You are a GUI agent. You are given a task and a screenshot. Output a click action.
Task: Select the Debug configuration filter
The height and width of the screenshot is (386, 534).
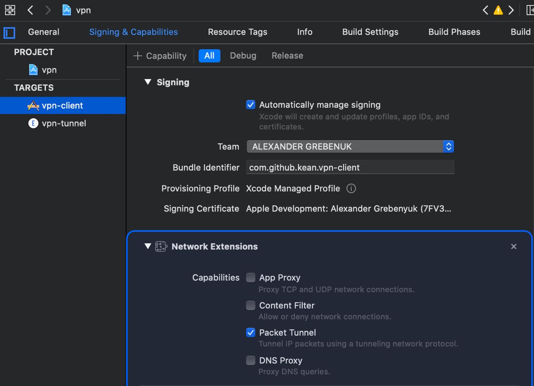[243, 56]
